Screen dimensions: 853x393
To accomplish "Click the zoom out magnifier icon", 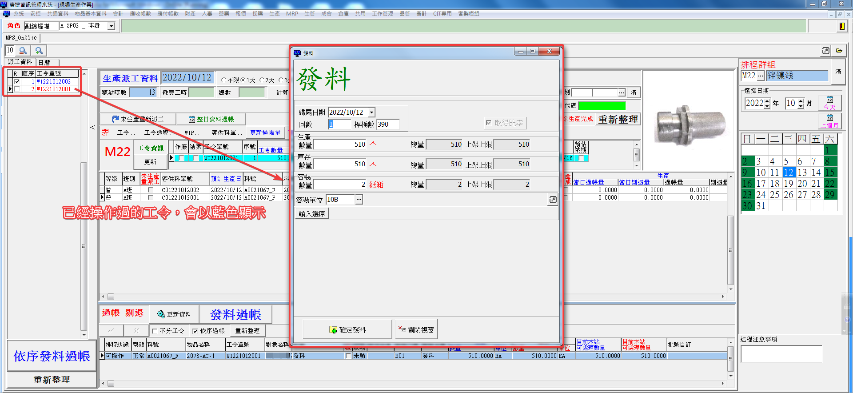I will [23, 51].
